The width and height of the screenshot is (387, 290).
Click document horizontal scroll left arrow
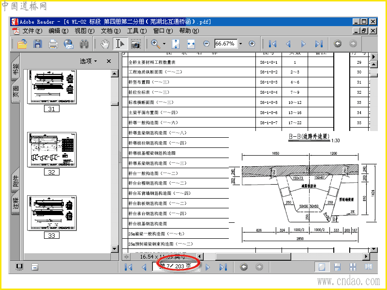click(200, 257)
